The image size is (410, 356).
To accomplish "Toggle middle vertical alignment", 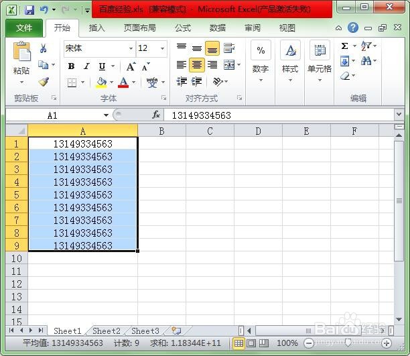I will click(197, 48).
